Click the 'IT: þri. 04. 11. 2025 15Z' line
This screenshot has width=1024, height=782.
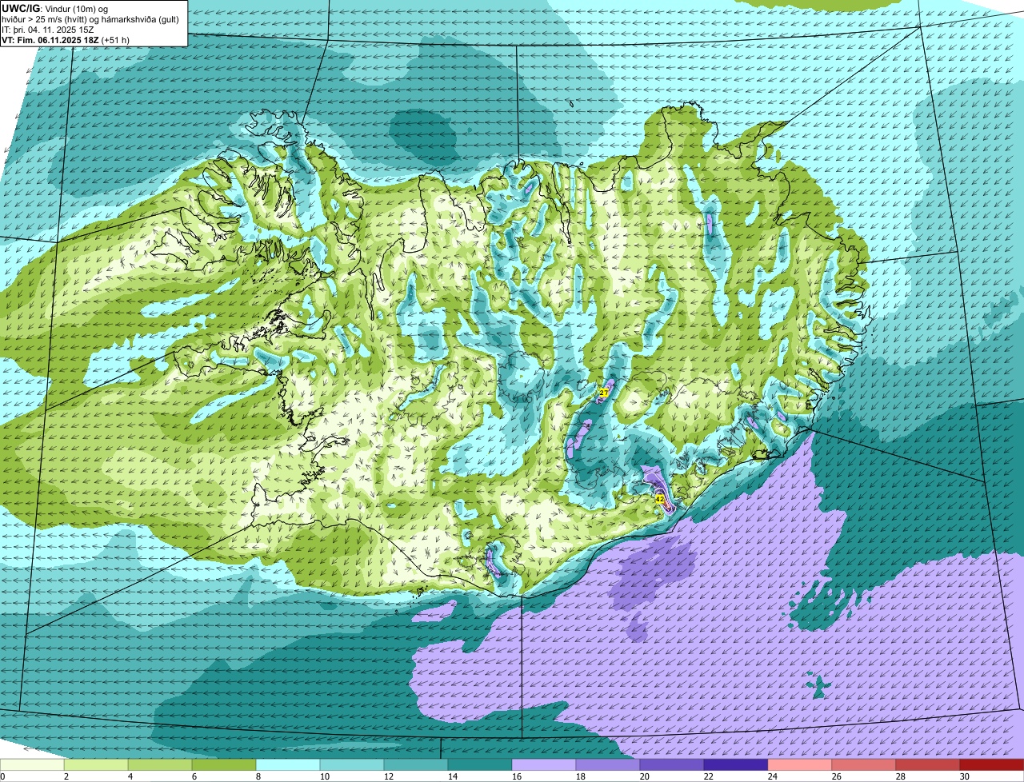click(48, 29)
